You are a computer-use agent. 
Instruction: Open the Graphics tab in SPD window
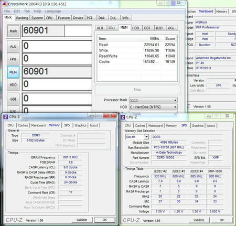click(x=198, y=125)
